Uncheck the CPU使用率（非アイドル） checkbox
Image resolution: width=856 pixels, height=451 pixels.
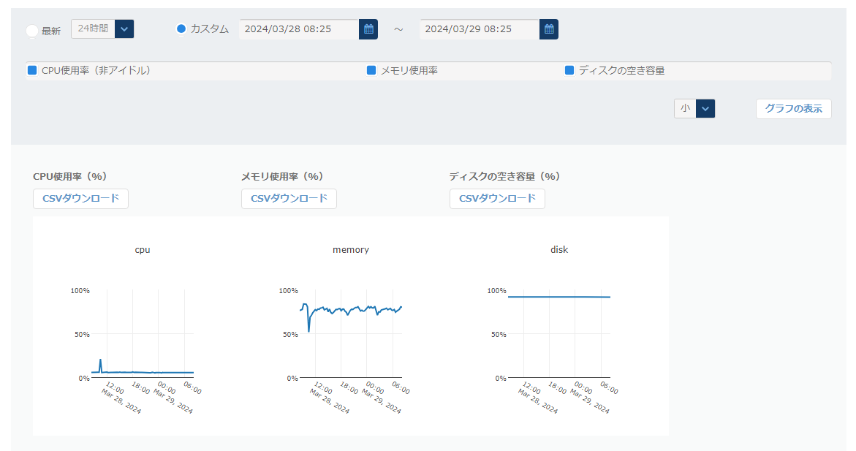[32, 71]
